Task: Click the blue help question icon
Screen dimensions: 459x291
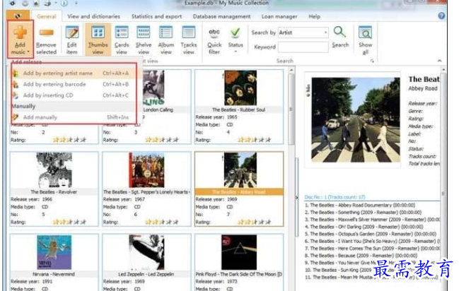Action: coord(441,16)
